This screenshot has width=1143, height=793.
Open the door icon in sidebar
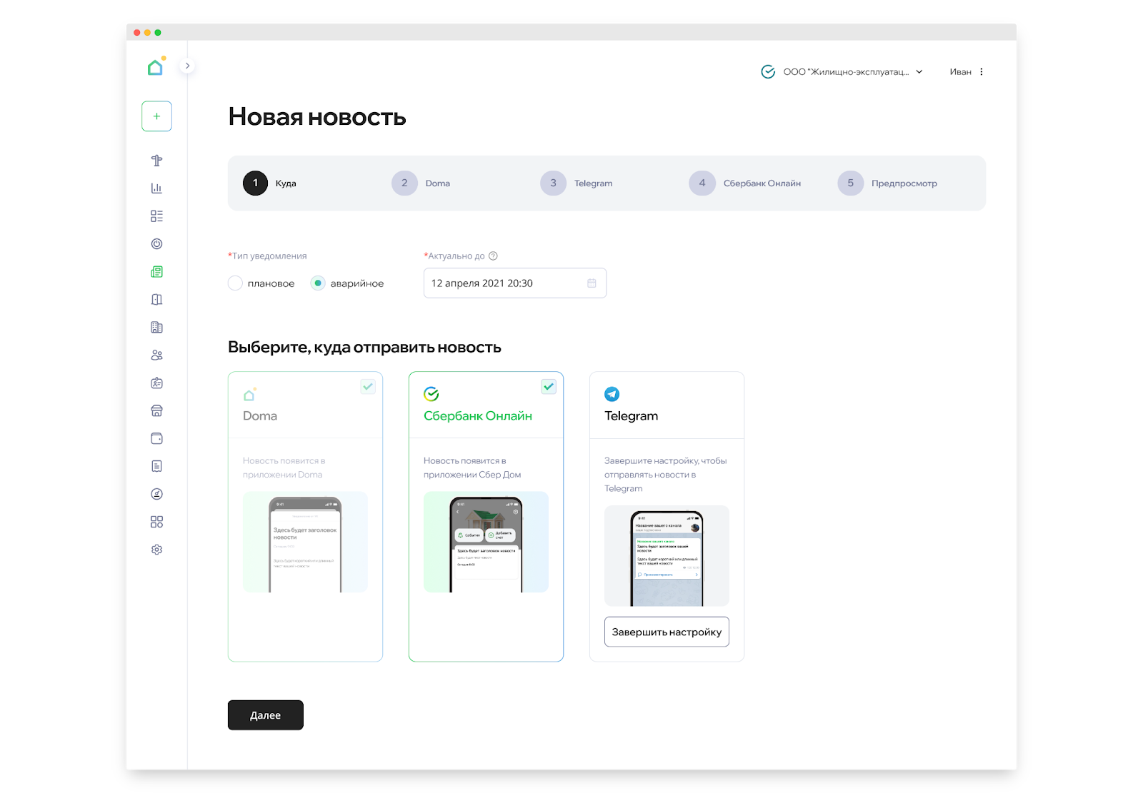pyautogui.click(x=156, y=300)
